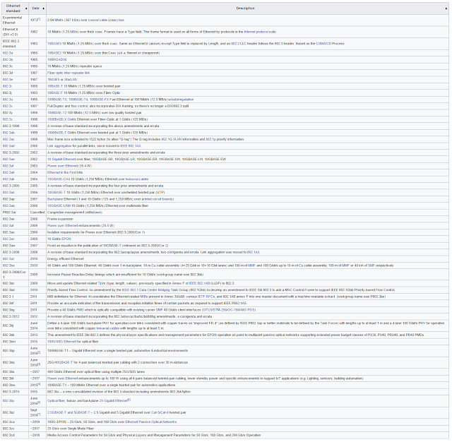Follow twinaxial cables link in 802.3ak row
452x442 pixels.
[x=137, y=179]
